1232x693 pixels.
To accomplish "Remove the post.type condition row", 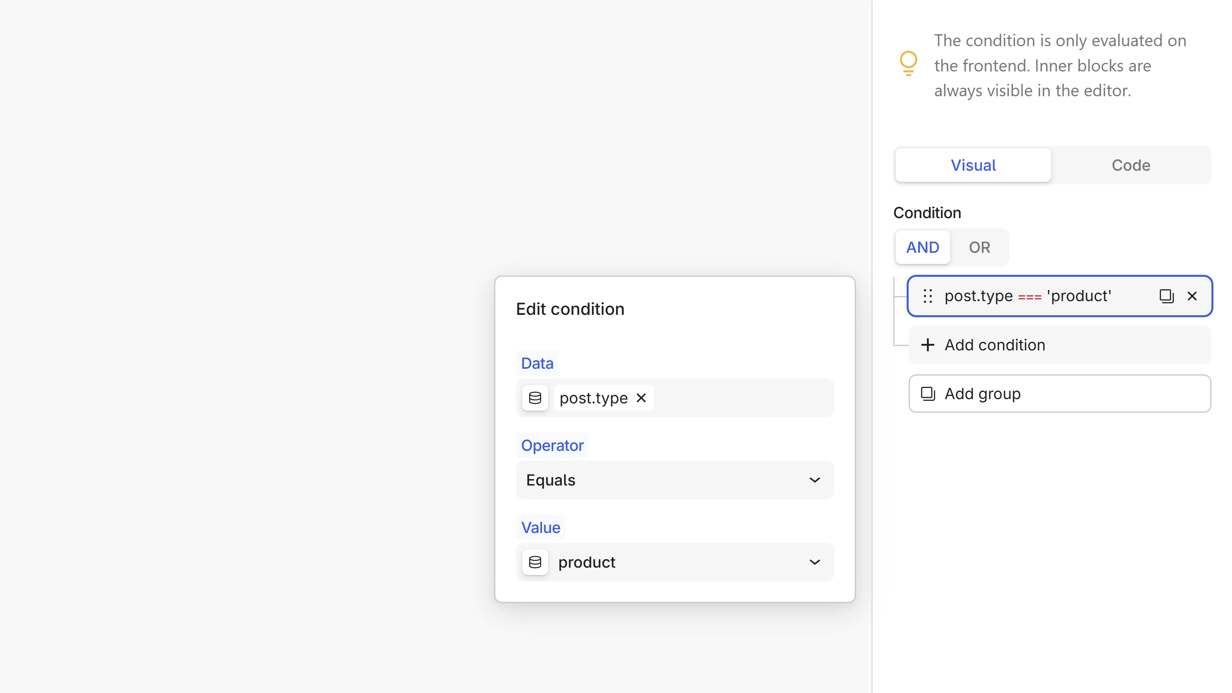I will click(x=1192, y=296).
